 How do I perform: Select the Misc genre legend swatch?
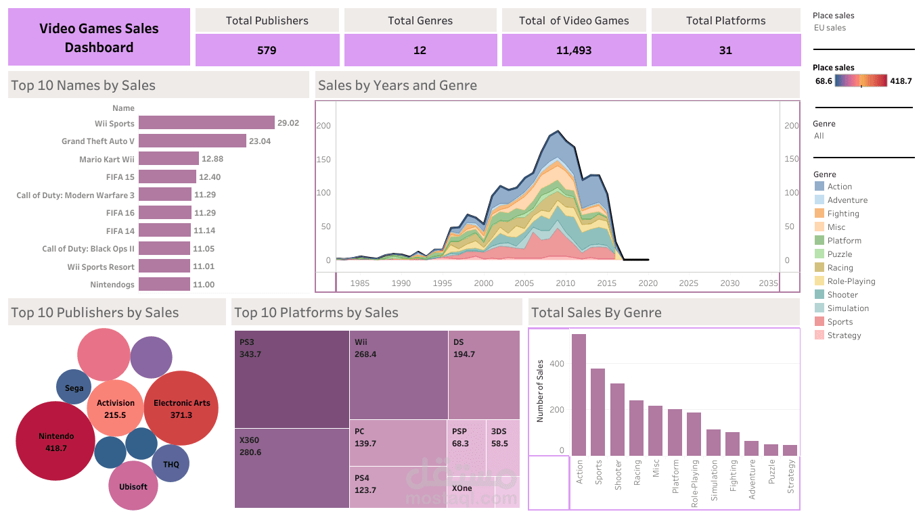[x=819, y=227]
